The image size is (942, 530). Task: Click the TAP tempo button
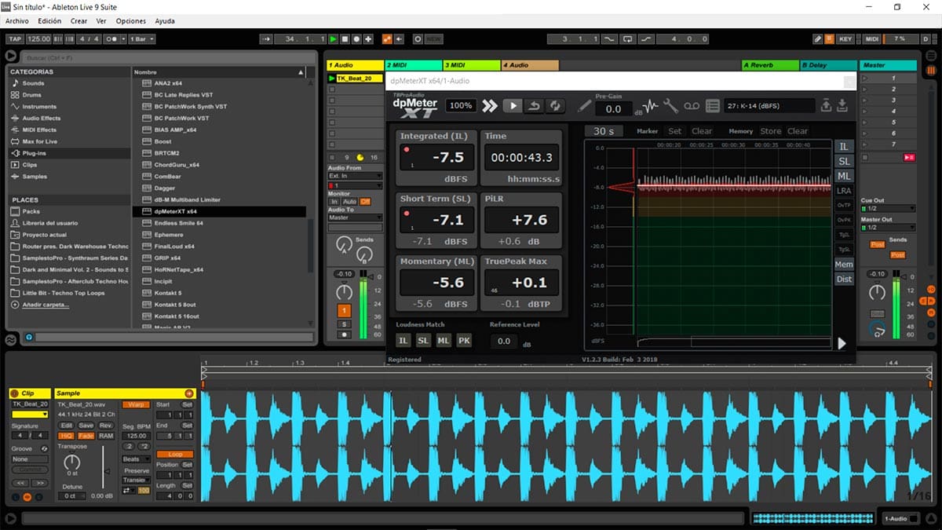[x=15, y=38]
